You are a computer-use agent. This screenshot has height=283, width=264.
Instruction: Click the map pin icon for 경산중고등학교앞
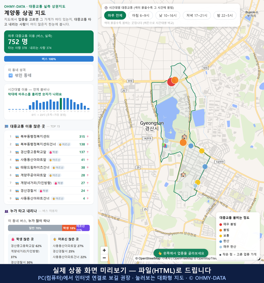click(x=88, y=152)
